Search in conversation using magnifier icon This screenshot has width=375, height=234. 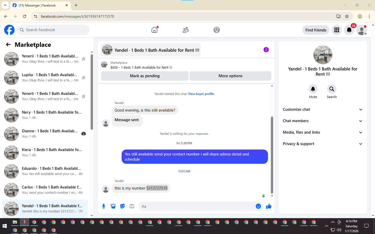(x=332, y=89)
